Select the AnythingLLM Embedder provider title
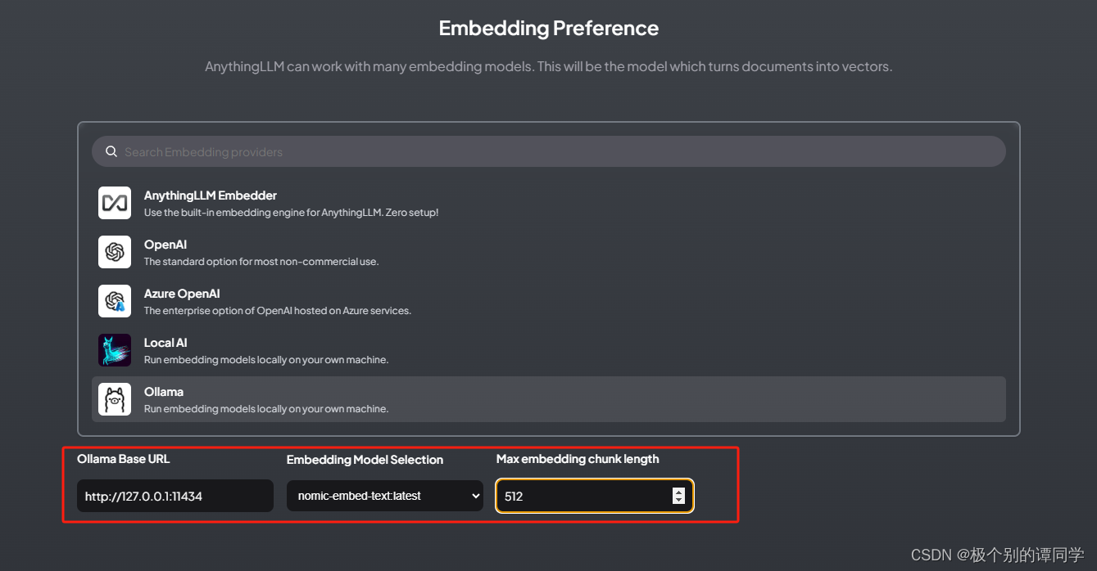 coord(211,196)
